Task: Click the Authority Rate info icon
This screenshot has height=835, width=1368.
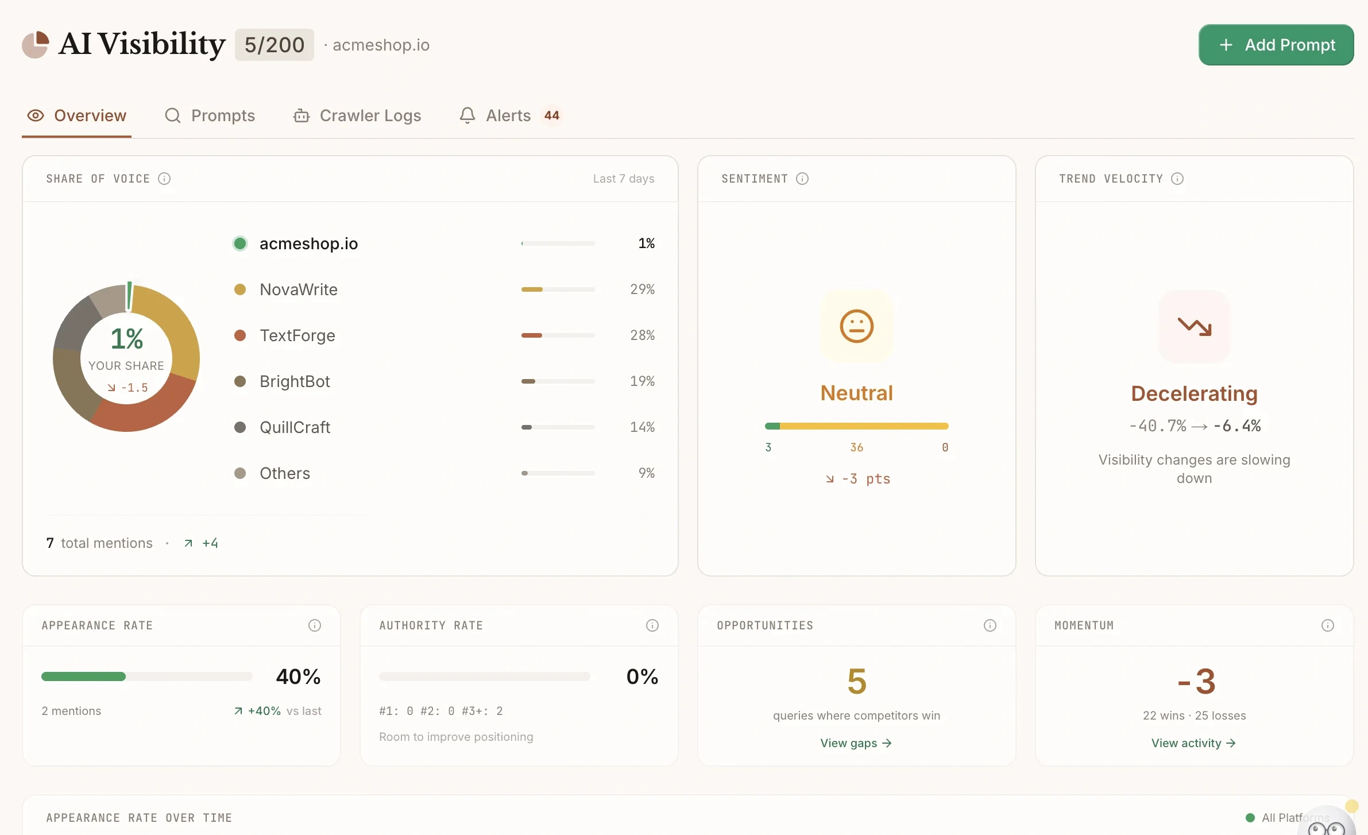Action: point(652,625)
